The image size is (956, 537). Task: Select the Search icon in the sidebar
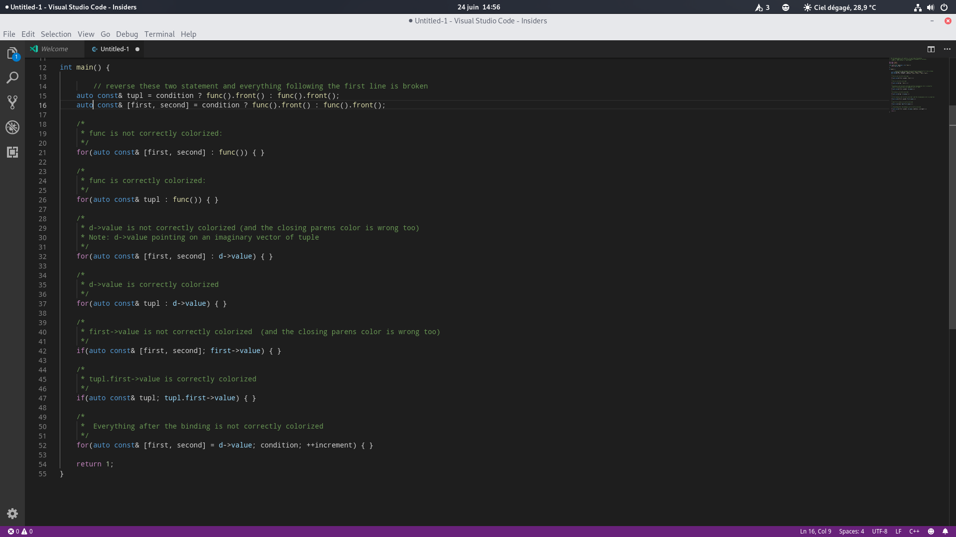click(12, 78)
